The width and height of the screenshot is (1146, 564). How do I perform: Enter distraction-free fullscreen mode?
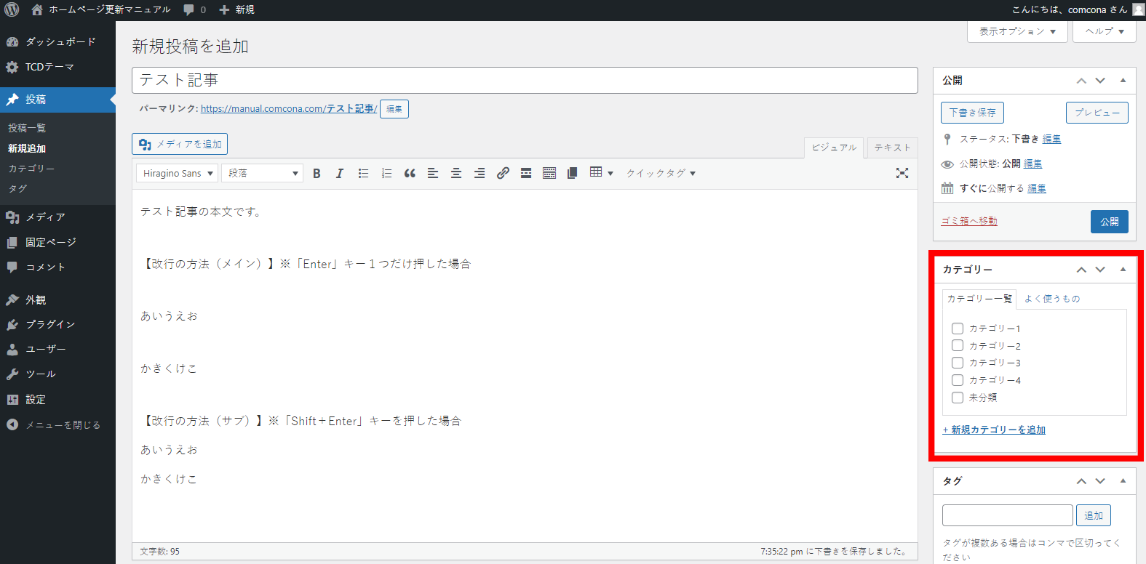click(902, 173)
